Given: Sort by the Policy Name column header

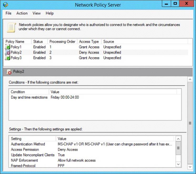Looking at the screenshot, I should (15, 42).
